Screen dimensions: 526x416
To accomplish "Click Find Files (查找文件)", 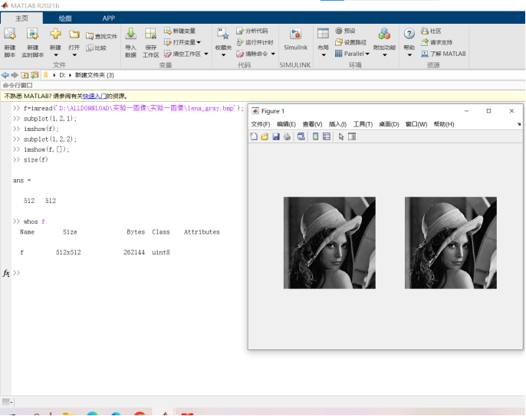I will 101,36.
